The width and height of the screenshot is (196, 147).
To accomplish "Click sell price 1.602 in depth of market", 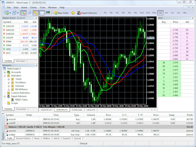I will tap(175, 59).
